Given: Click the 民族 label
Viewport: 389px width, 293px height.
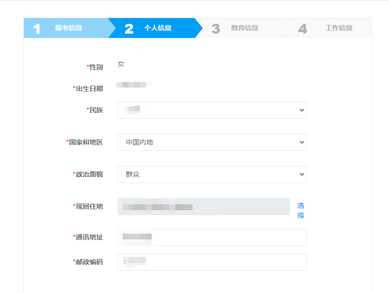Looking at the screenshot, I should 94,110.
